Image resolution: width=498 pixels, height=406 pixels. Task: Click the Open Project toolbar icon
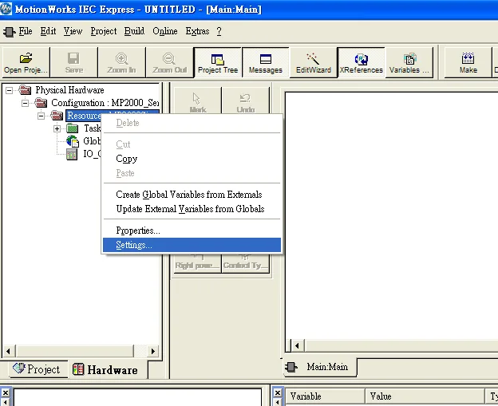[x=26, y=62]
